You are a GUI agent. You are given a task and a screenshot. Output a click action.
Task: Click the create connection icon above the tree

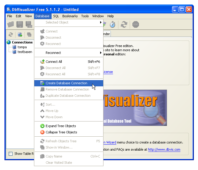[20, 35]
